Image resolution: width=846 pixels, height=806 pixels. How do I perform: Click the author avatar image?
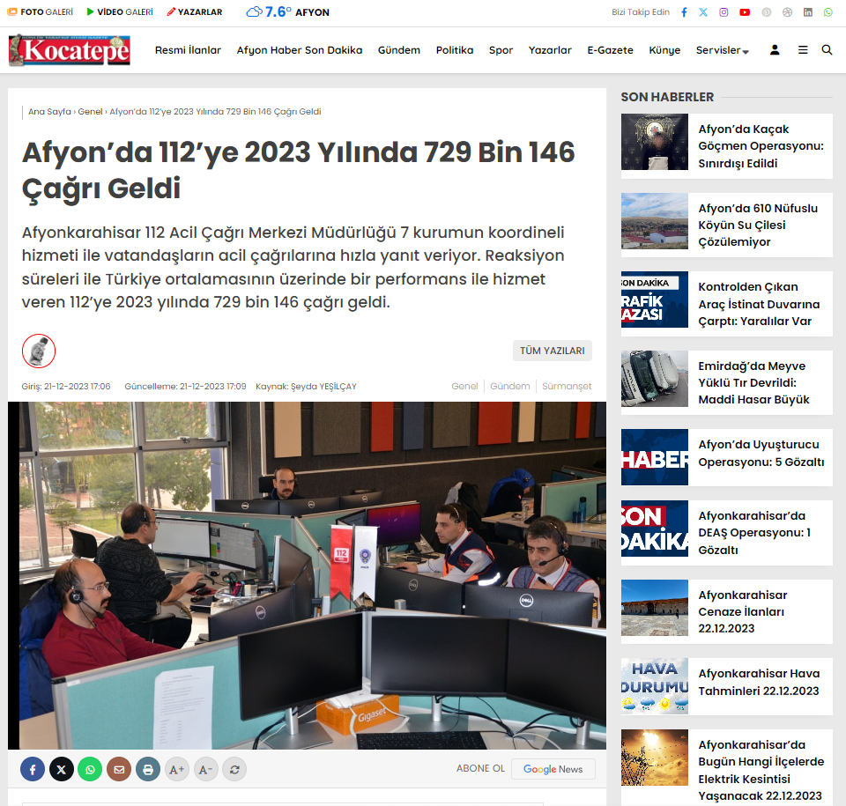(x=38, y=351)
